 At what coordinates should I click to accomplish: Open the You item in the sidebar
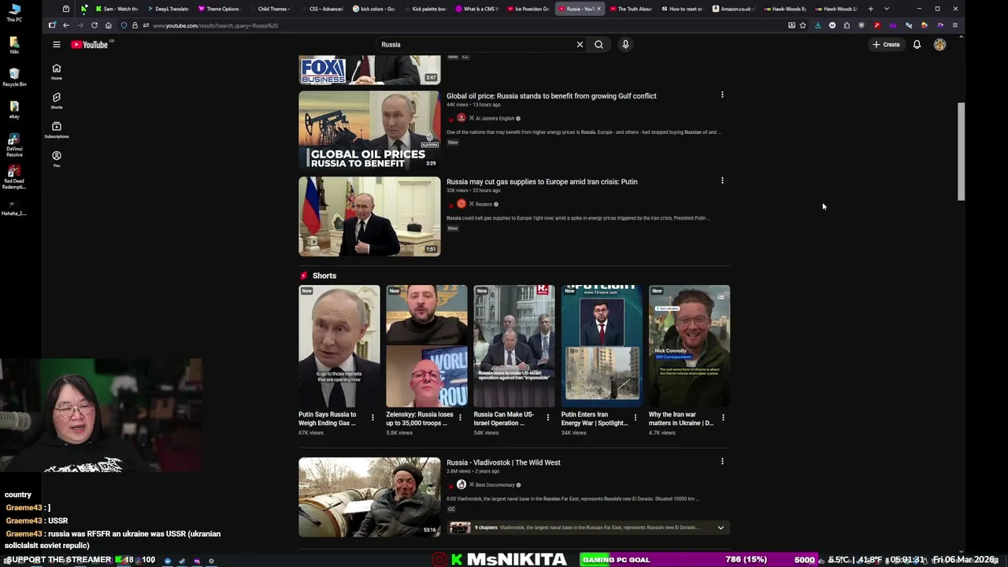(x=57, y=159)
